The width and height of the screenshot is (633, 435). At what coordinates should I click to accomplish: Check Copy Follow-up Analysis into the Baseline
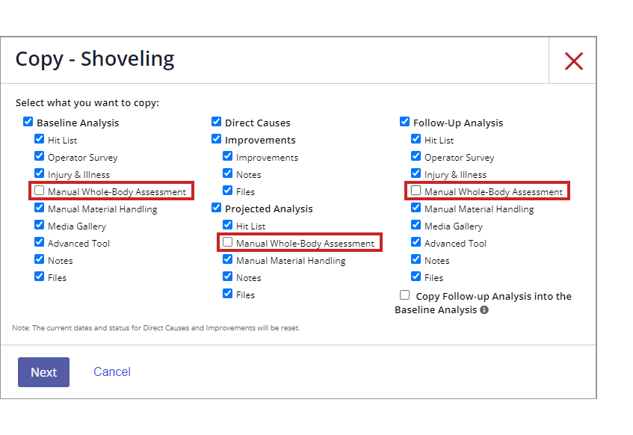coord(404,294)
